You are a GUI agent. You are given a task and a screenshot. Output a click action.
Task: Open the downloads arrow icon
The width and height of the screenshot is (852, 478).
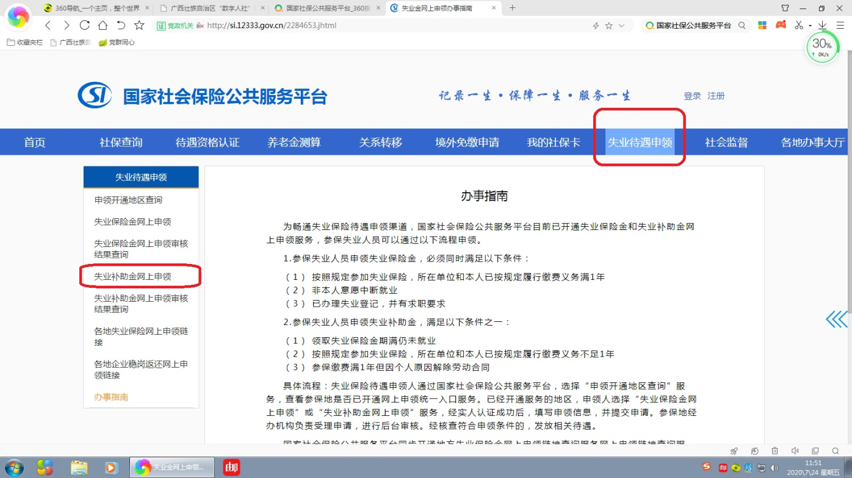(822, 26)
